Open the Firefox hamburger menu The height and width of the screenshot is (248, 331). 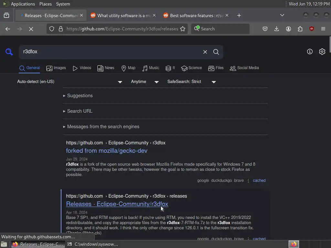(323, 29)
